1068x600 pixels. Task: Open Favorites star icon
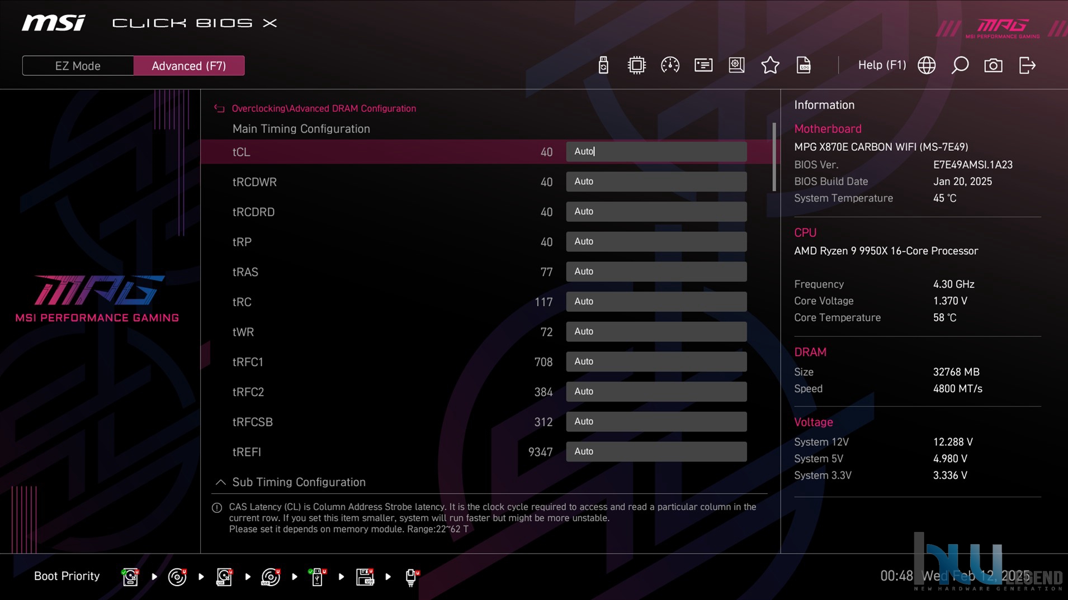770,65
